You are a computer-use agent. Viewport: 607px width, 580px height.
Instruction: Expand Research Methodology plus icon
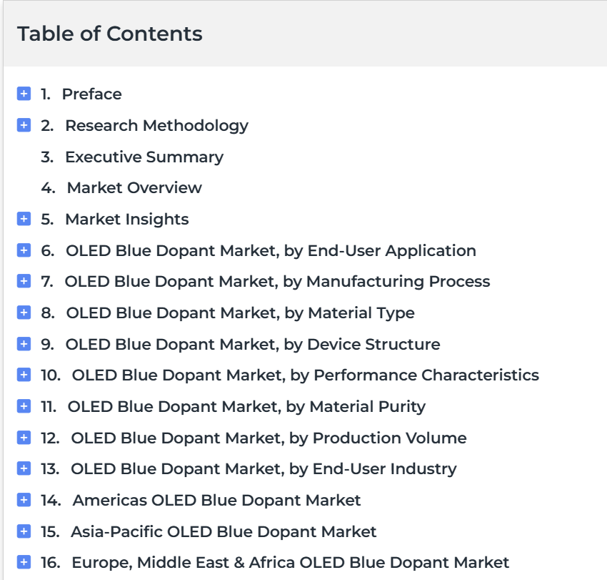coord(24,125)
